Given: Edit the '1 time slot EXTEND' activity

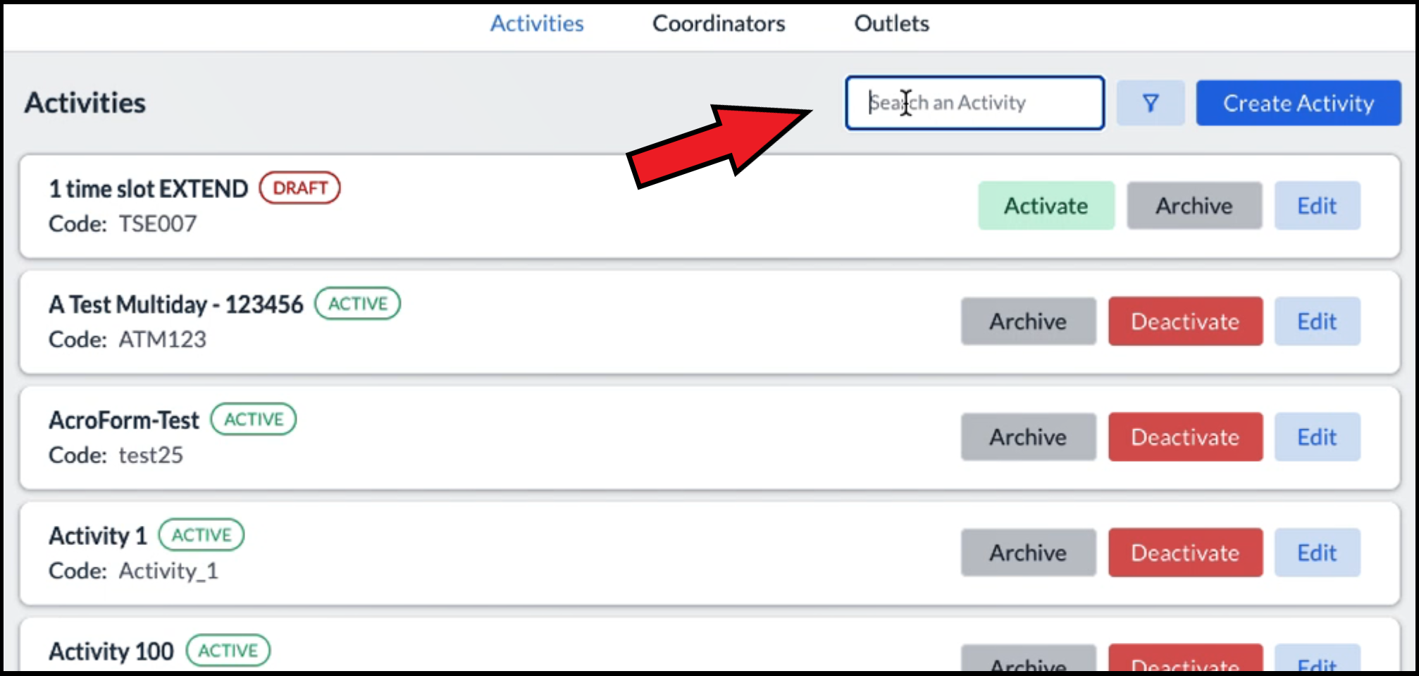Looking at the screenshot, I should click(x=1316, y=205).
